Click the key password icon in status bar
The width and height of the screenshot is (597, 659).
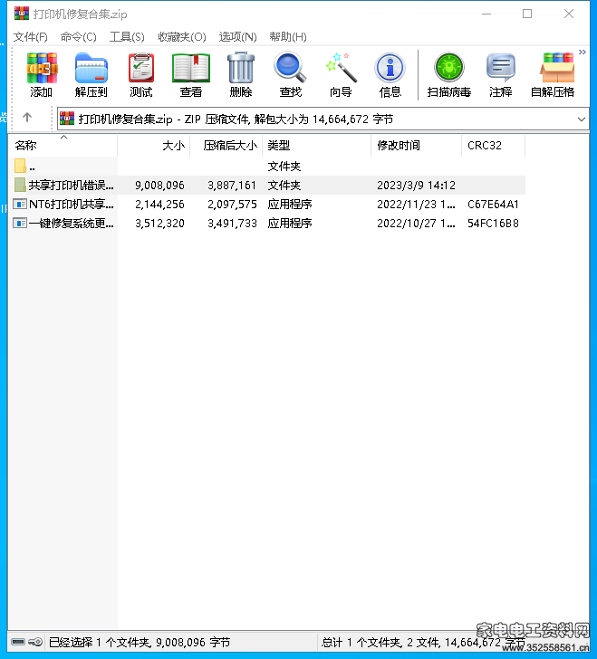pos(35,642)
